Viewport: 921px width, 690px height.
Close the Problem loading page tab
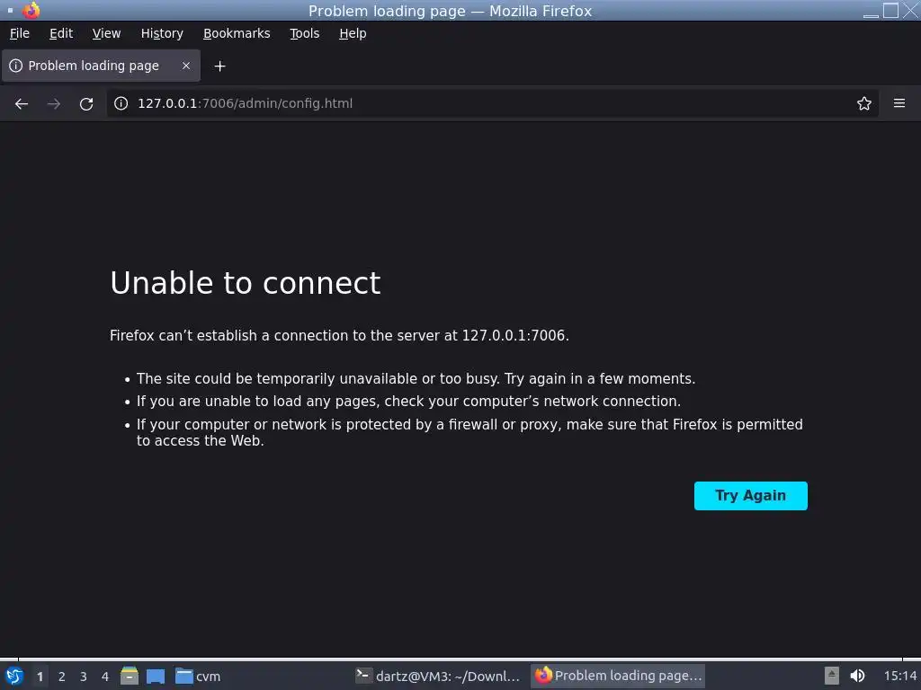(x=186, y=66)
